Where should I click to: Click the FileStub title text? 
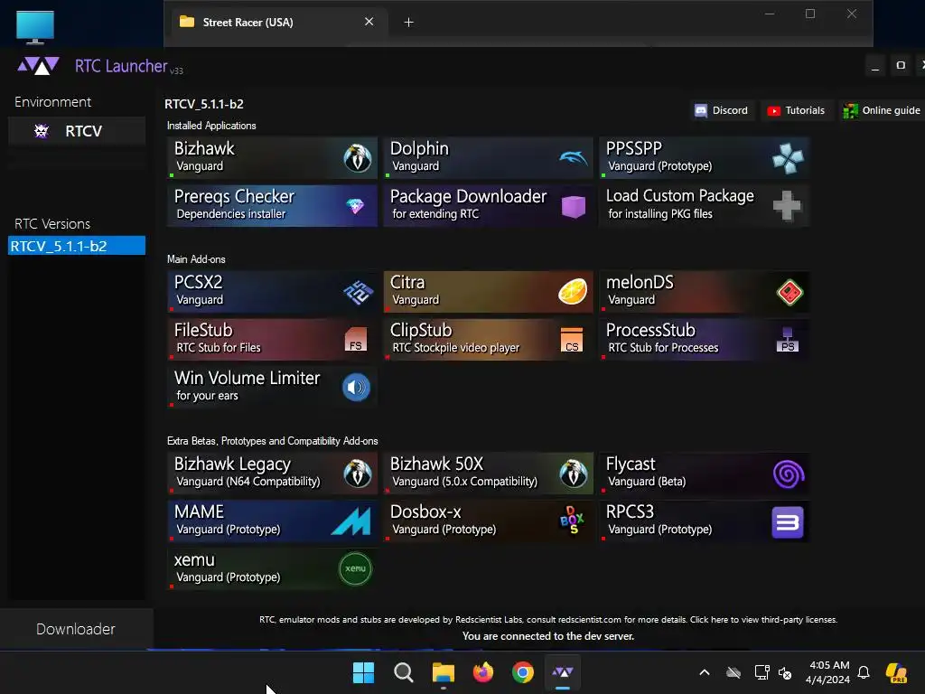point(203,330)
